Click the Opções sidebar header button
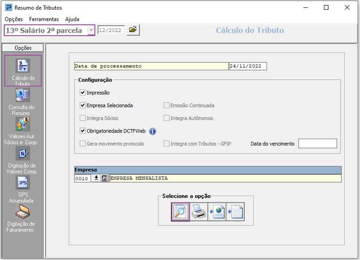360x260 pixels. (23, 48)
